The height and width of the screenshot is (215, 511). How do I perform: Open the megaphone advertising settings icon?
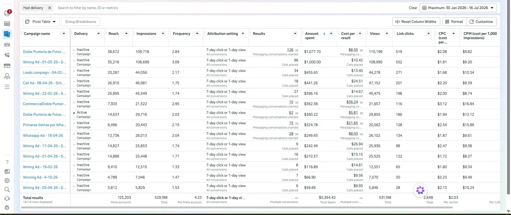click(x=7, y=55)
